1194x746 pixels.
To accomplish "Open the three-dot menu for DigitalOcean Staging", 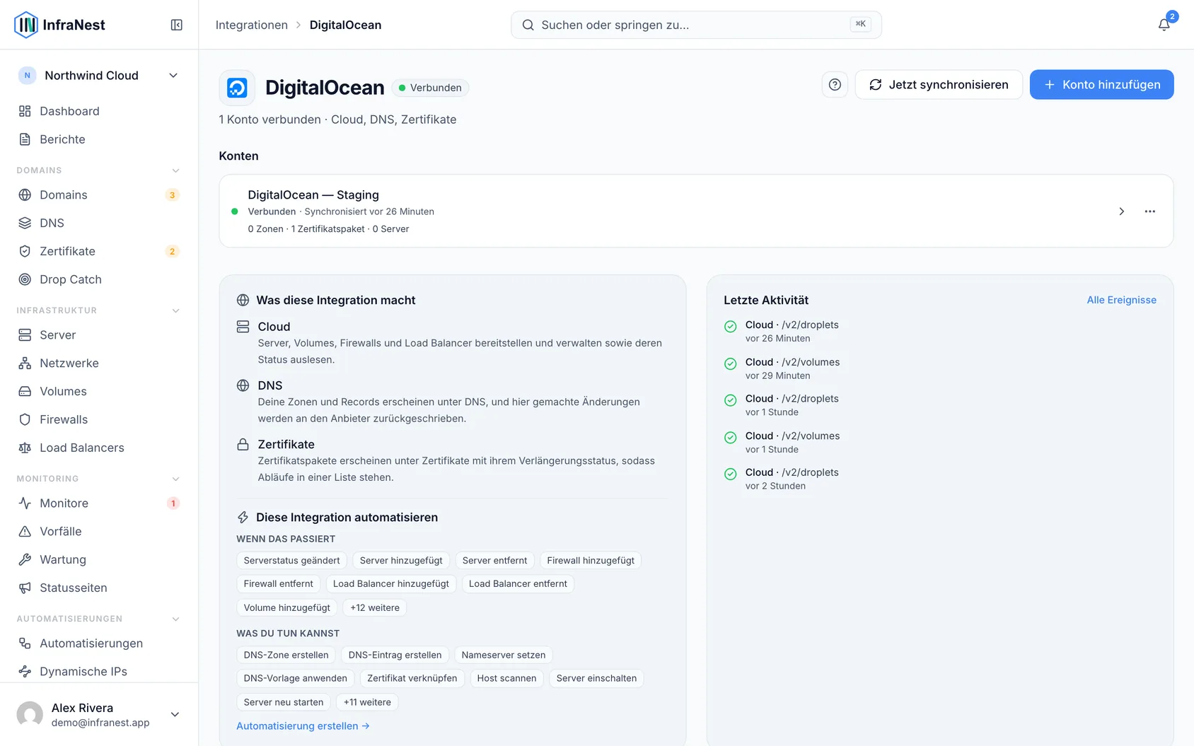I will point(1150,211).
